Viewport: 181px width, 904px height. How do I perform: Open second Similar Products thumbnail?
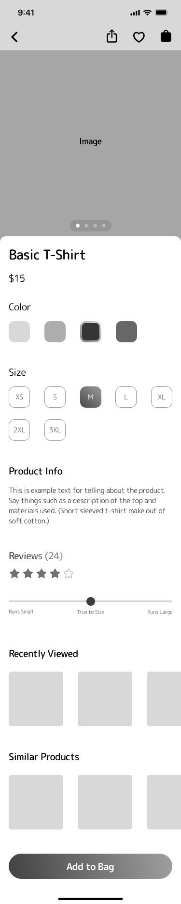click(x=105, y=802)
